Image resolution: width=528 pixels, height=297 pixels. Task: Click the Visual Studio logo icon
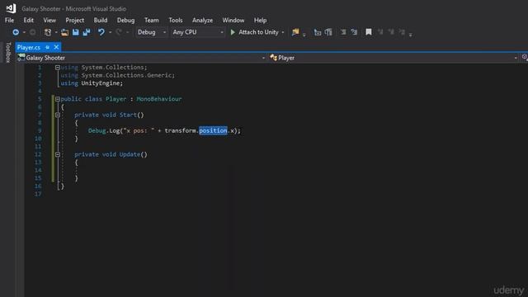point(11,8)
